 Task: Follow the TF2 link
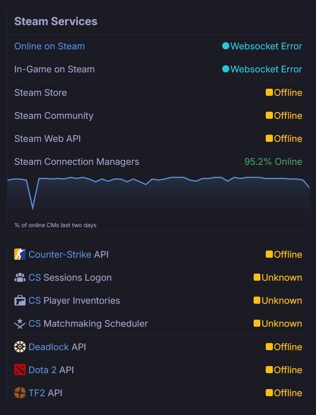[36, 393]
